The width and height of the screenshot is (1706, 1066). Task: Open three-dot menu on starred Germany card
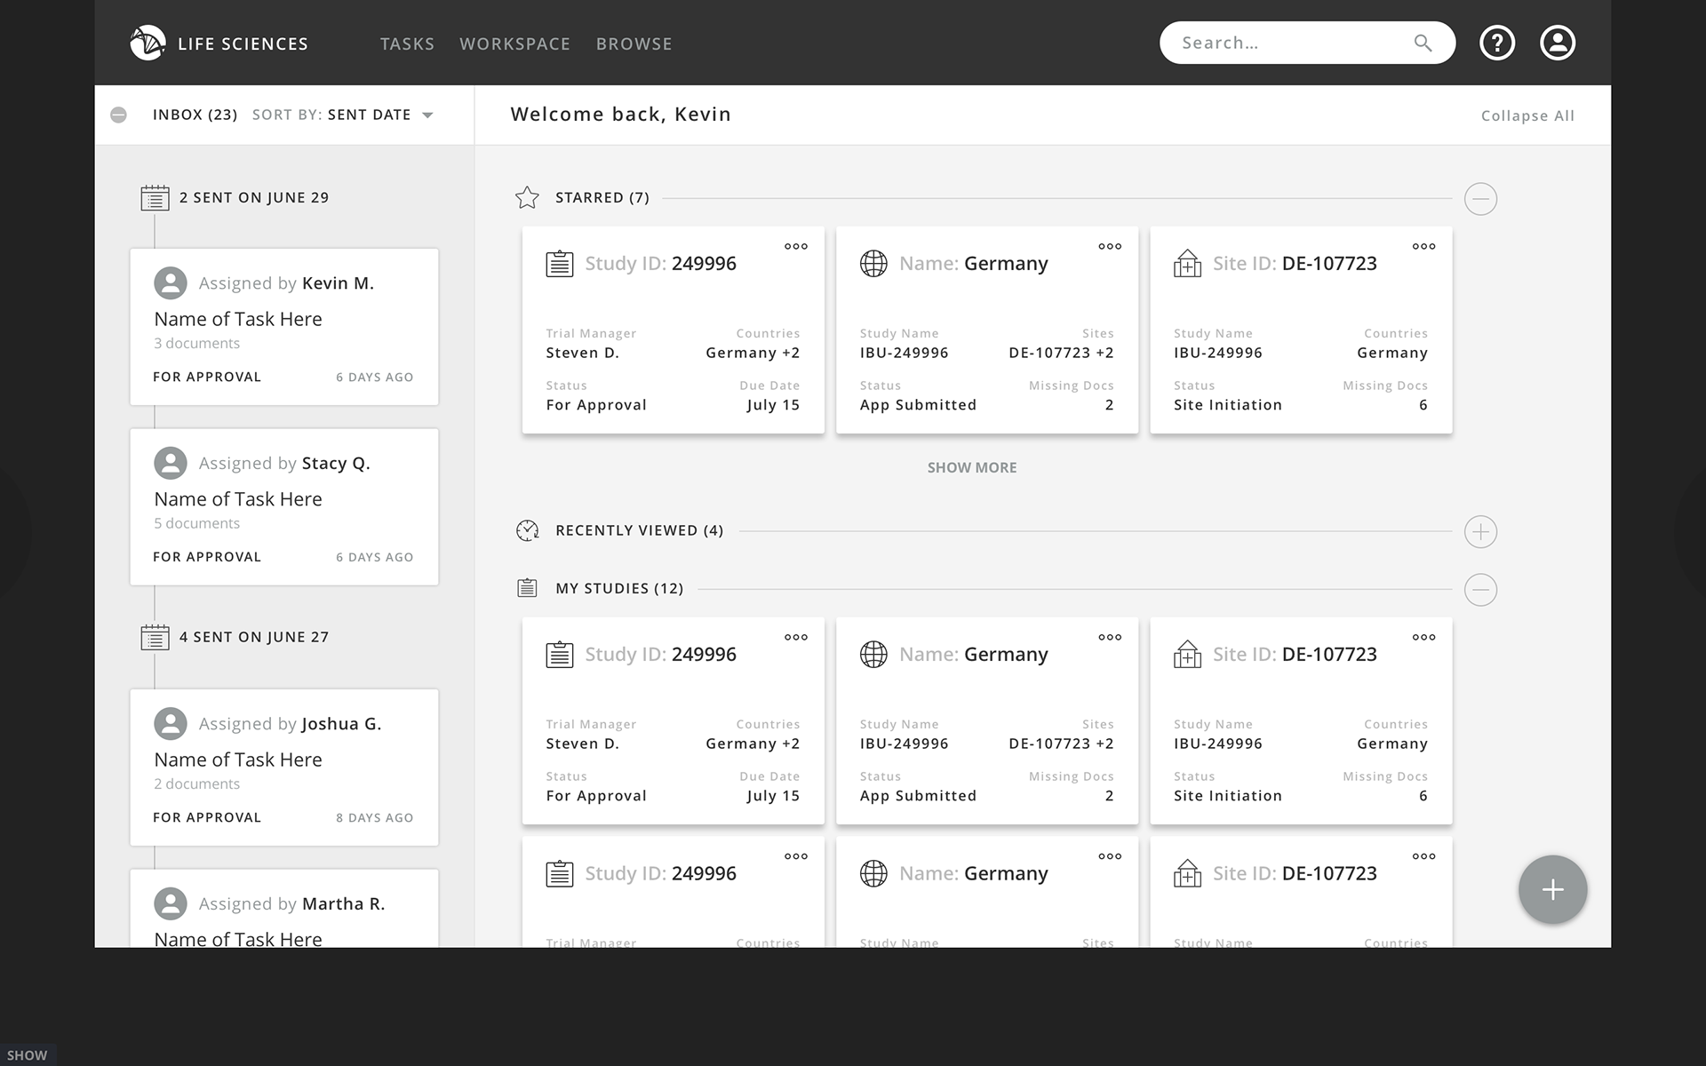[1109, 246]
